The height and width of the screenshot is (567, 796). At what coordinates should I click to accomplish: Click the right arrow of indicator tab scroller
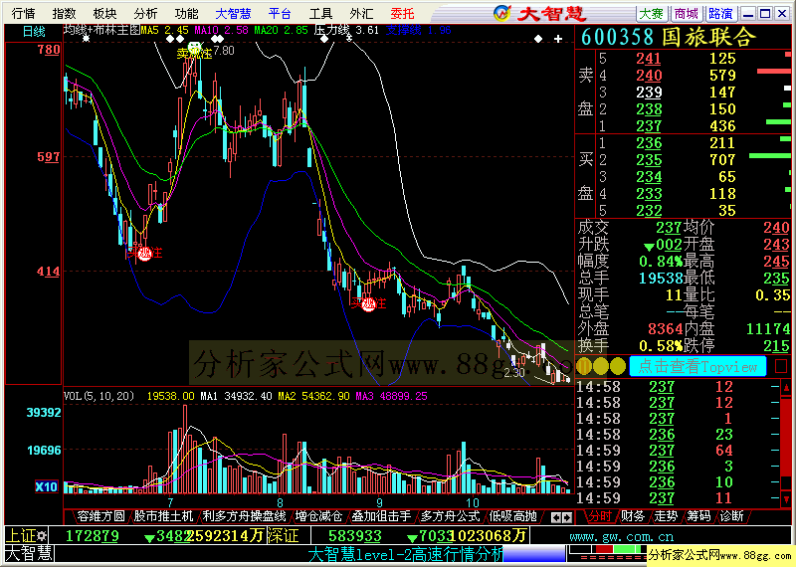(x=567, y=518)
